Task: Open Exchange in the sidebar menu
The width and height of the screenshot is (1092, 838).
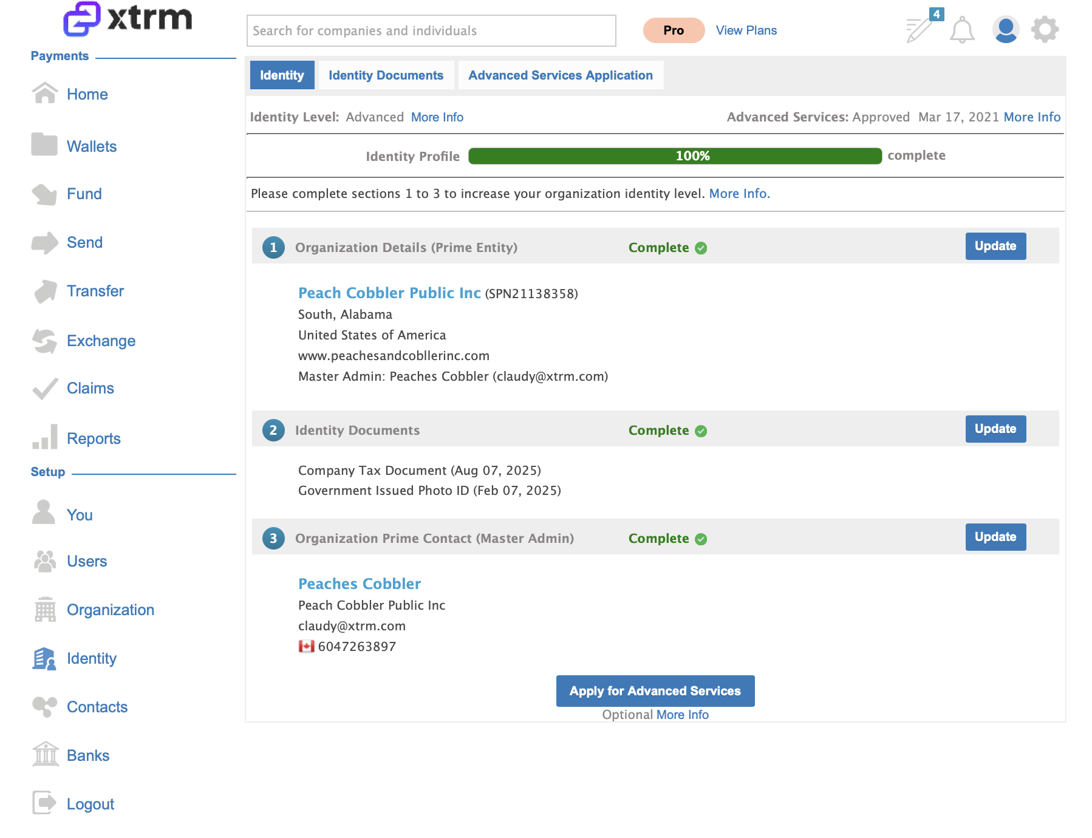Action: coord(101,341)
